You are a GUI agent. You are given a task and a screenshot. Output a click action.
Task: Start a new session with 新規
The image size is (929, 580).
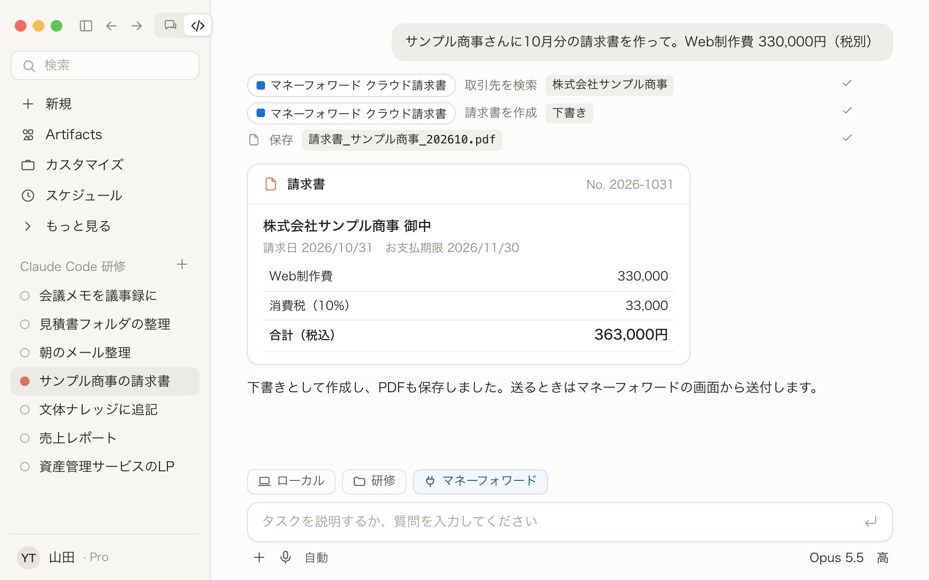click(x=105, y=104)
